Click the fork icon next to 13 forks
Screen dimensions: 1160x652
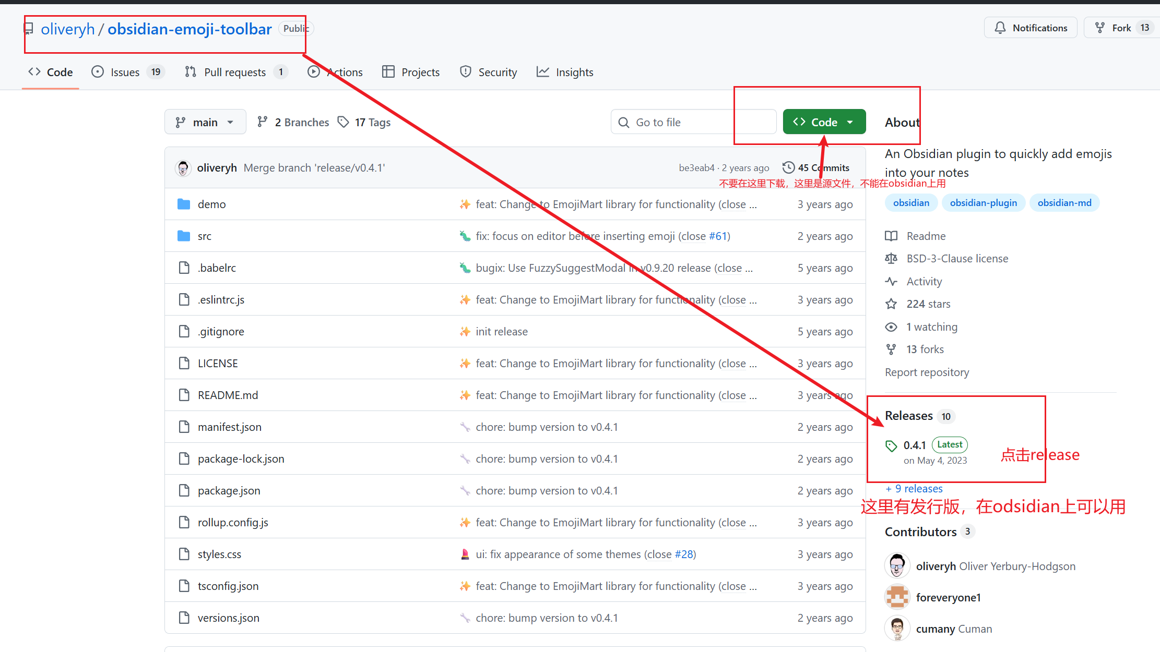click(891, 349)
